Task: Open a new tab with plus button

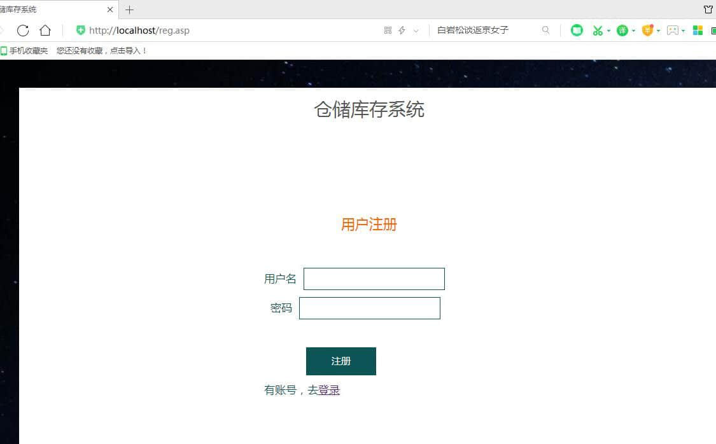Action: tap(129, 10)
